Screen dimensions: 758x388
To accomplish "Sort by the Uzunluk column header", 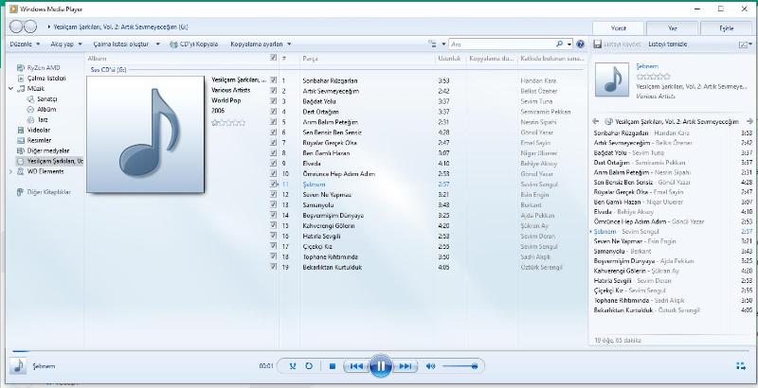I will [x=451, y=59].
